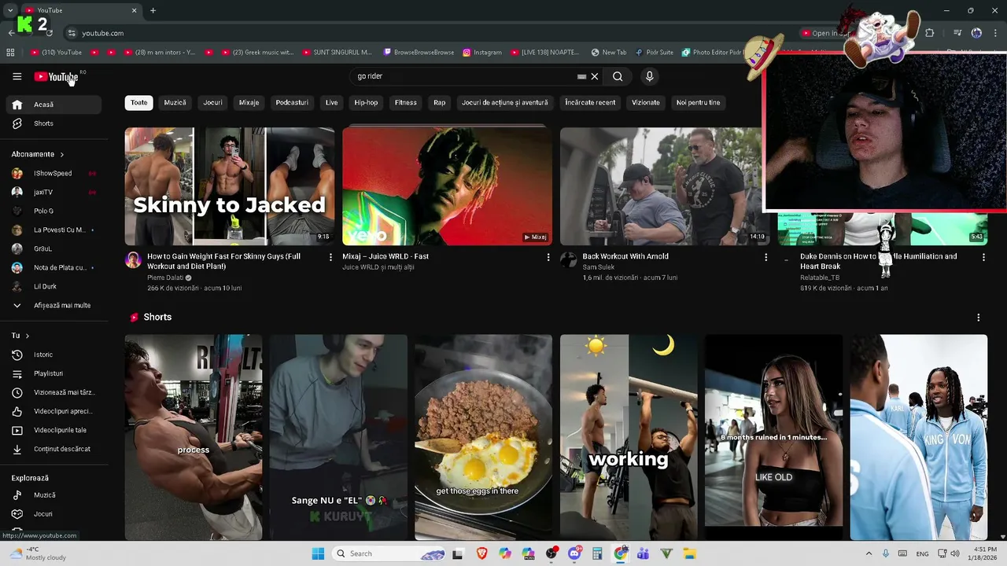Open new browser tab with plus
Image resolution: width=1007 pixels, height=566 pixels.
pos(153,10)
